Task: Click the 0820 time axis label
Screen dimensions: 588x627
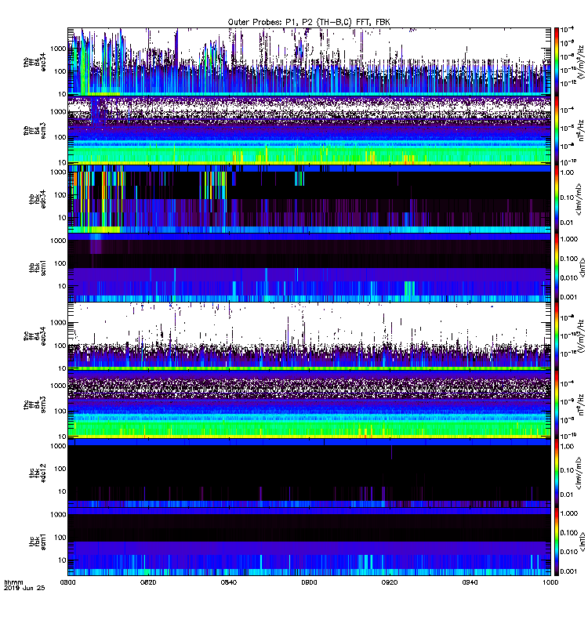Action: [148, 582]
